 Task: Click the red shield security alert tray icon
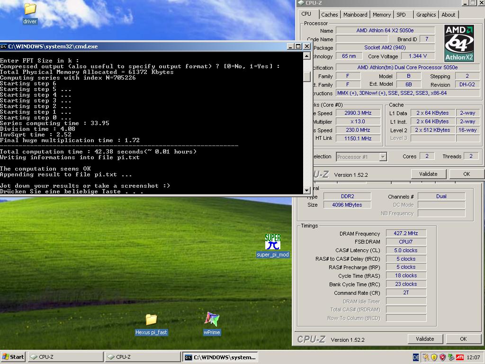pyautogui.click(x=443, y=357)
